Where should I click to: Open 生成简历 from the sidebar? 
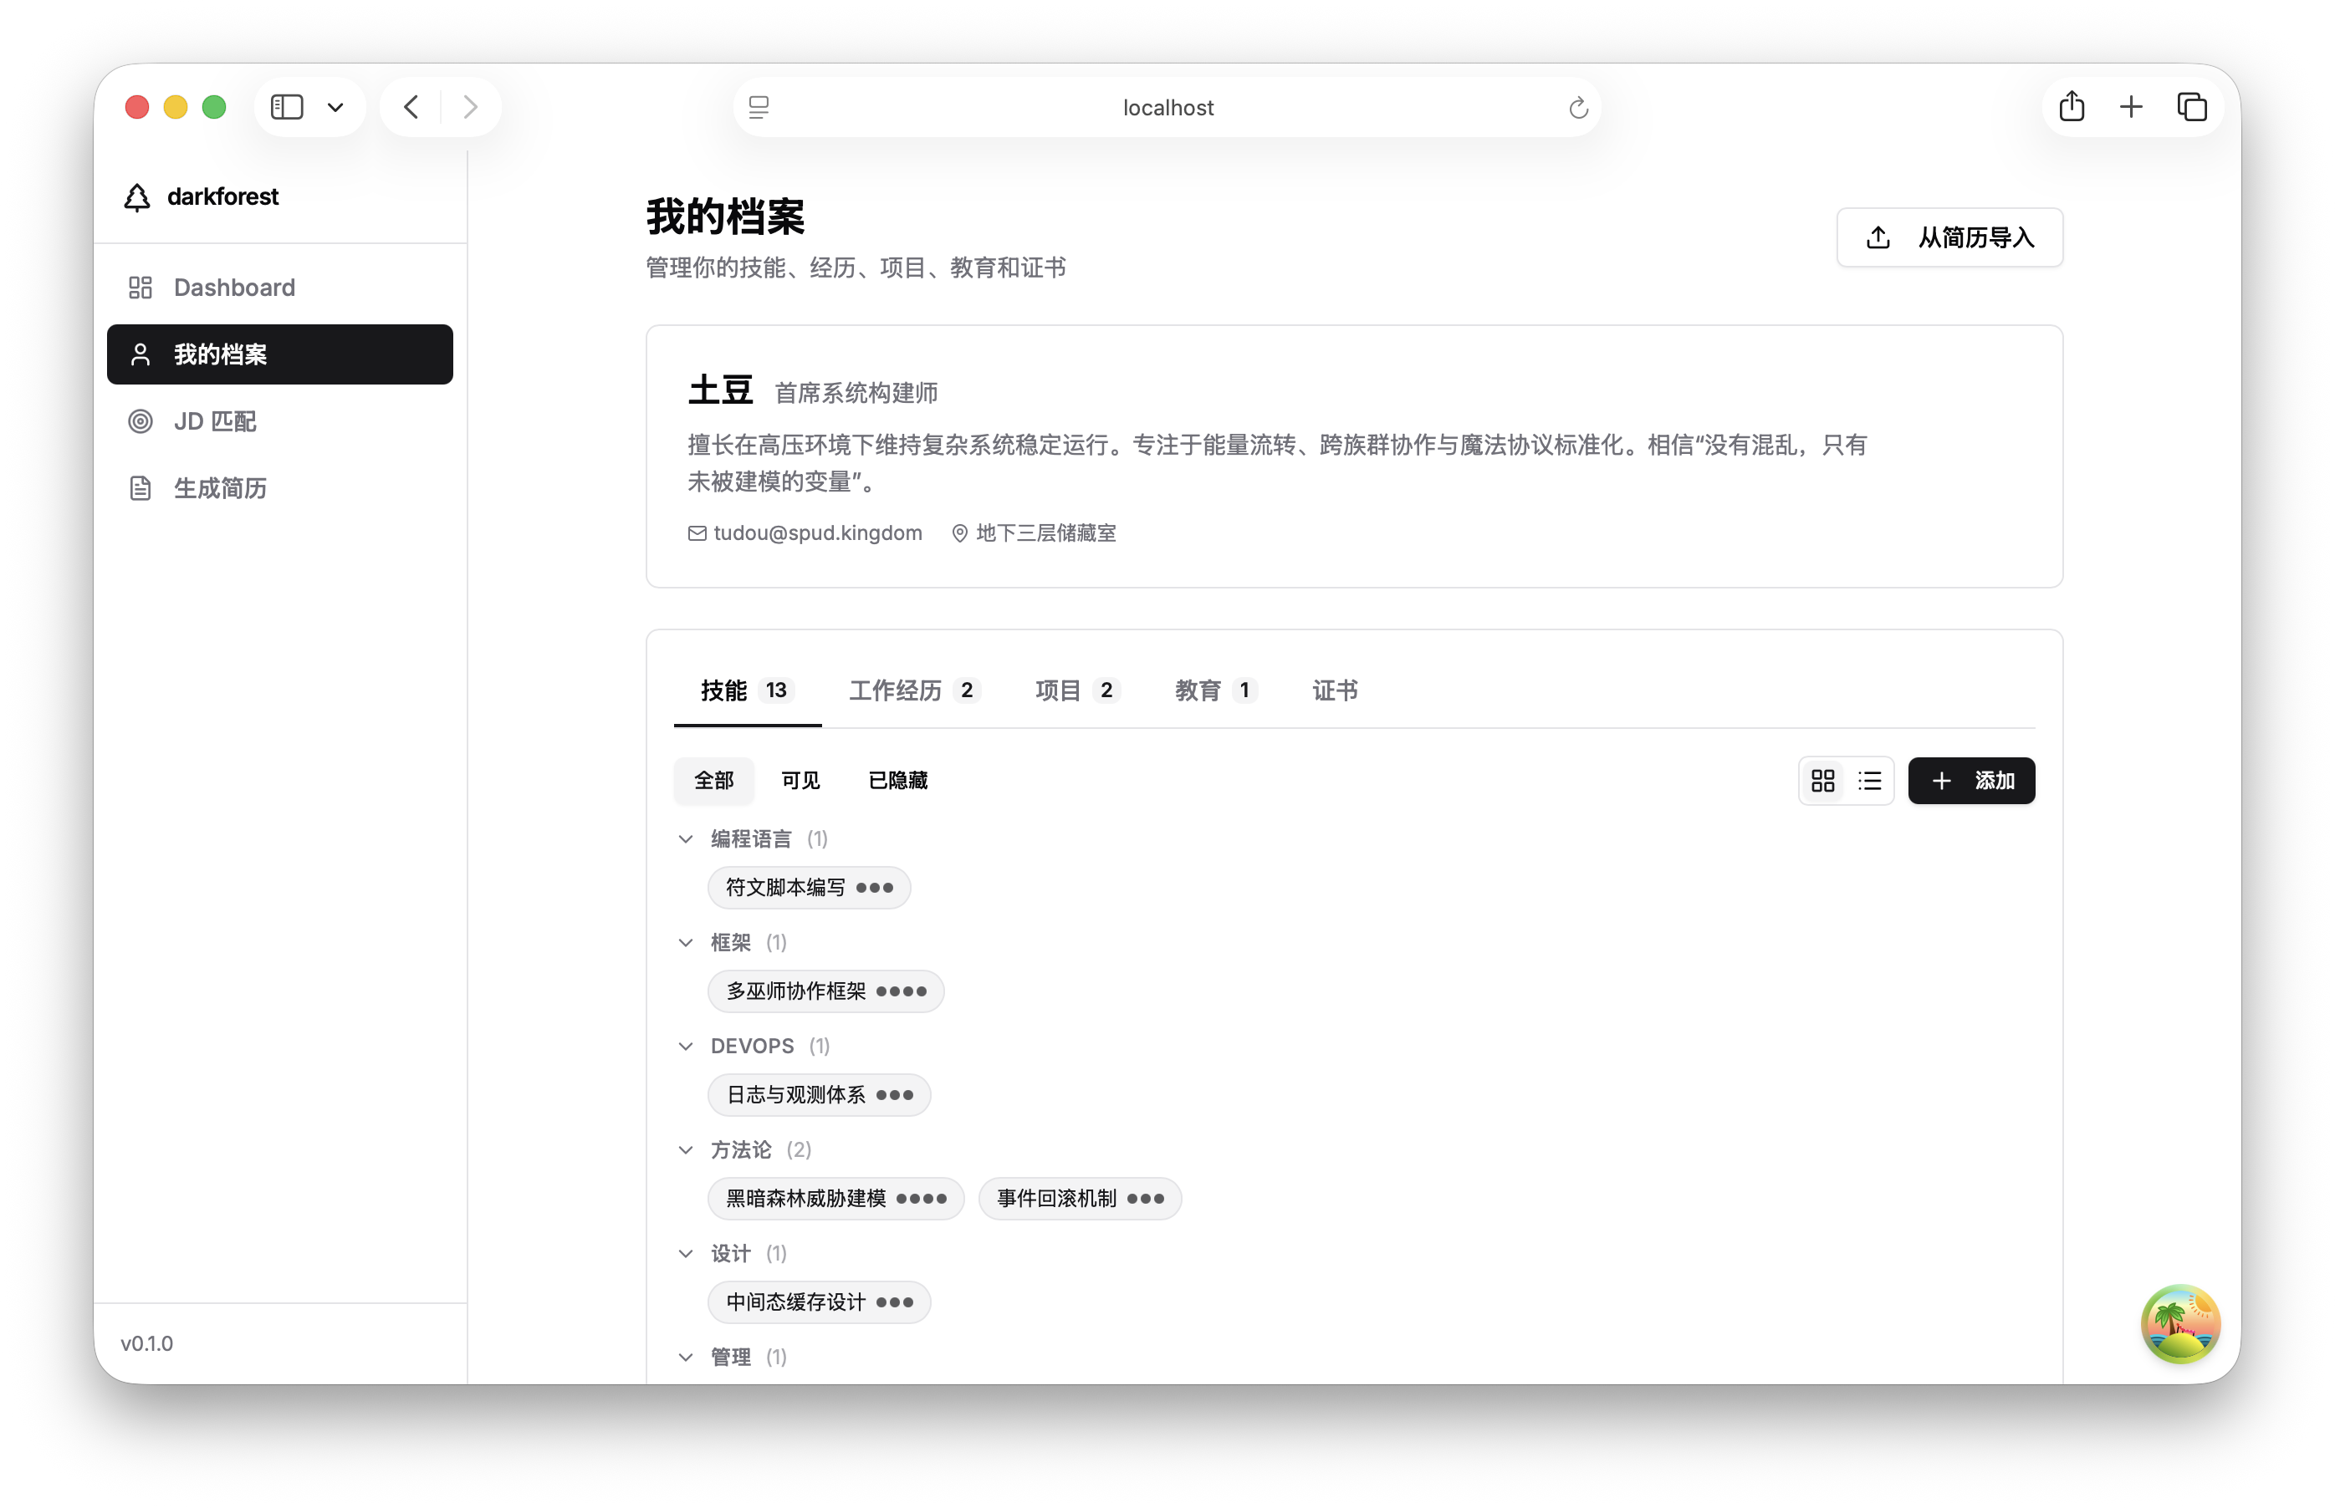[x=221, y=487]
